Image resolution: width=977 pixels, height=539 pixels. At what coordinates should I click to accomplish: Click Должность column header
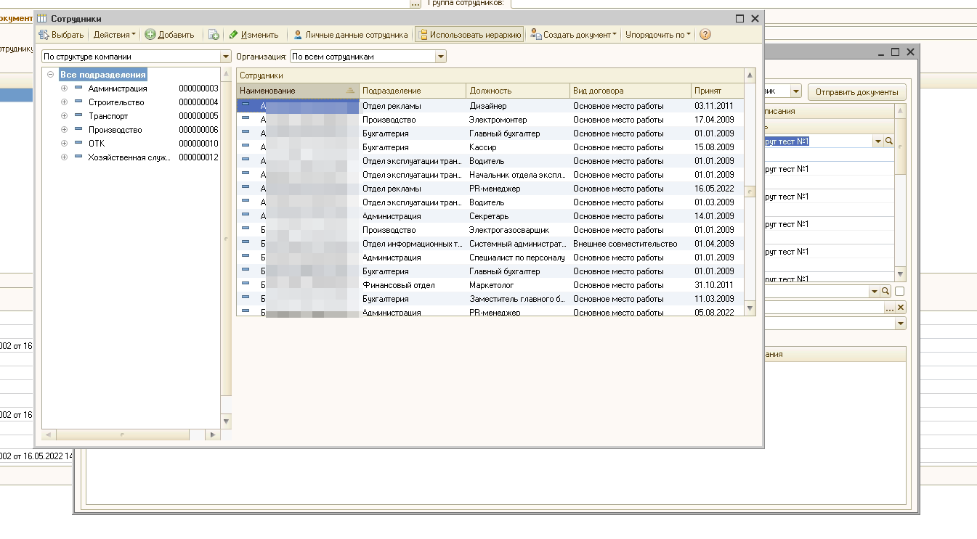[518, 91]
